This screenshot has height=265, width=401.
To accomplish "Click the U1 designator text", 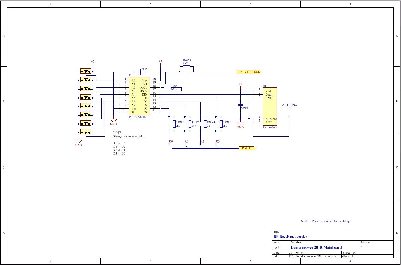I will [131, 75].
